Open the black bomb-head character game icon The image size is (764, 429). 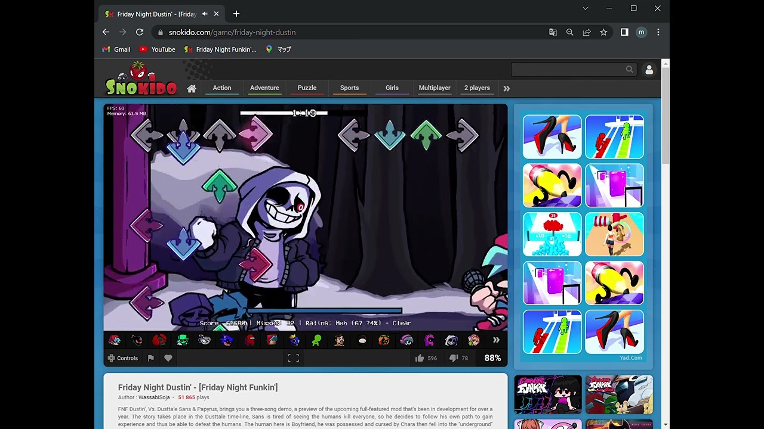(137, 340)
